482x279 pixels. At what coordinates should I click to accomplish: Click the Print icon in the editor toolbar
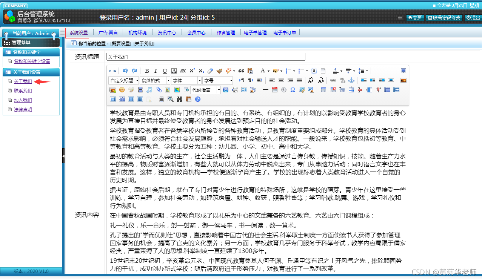[x=161, y=99]
